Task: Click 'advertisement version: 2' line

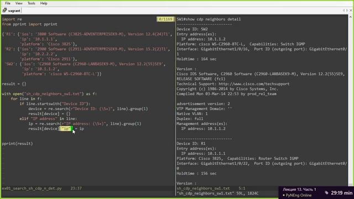Action: pyautogui.click(x=203, y=103)
